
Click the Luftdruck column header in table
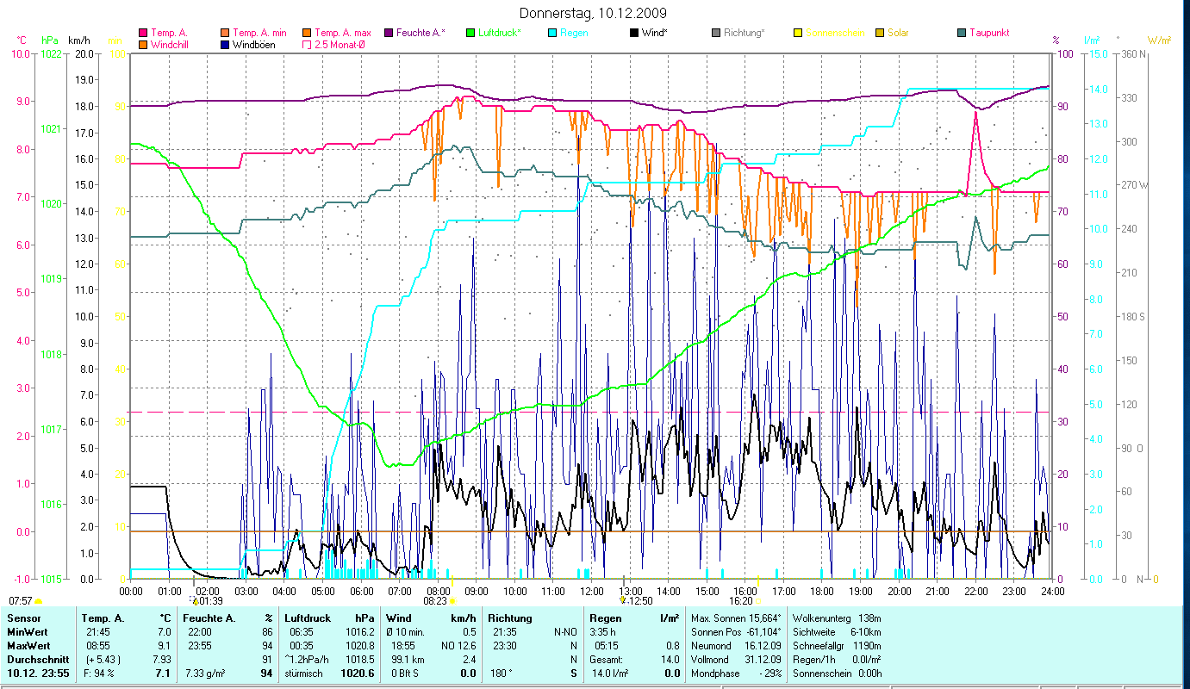click(x=307, y=618)
